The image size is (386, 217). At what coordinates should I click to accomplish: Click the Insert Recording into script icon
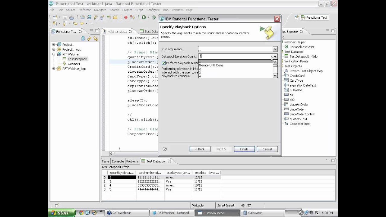point(132,17)
